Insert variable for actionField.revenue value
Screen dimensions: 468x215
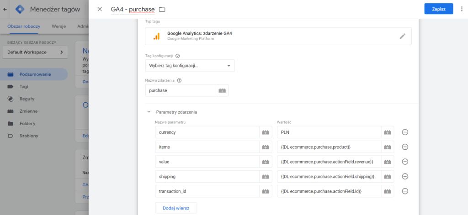click(388, 162)
